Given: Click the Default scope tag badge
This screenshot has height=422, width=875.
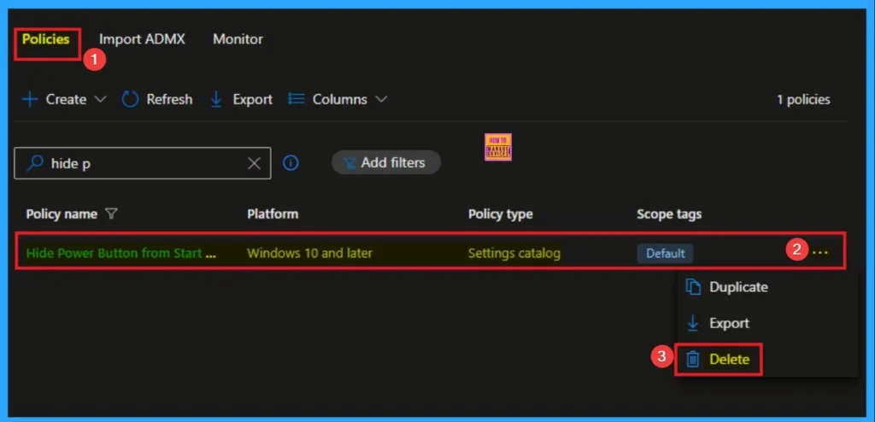Looking at the screenshot, I should click(665, 254).
